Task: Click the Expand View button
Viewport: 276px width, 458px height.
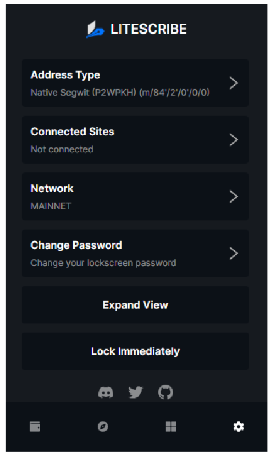Action: click(x=135, y=305)
